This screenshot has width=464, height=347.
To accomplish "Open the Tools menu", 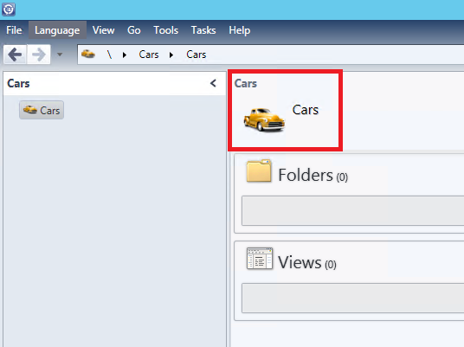I will pyautogui.click(x=165, y=30).
